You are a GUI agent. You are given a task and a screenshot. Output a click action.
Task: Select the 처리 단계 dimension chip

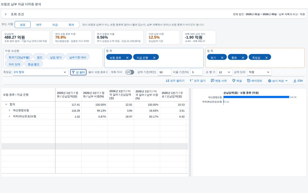(14, 64)
